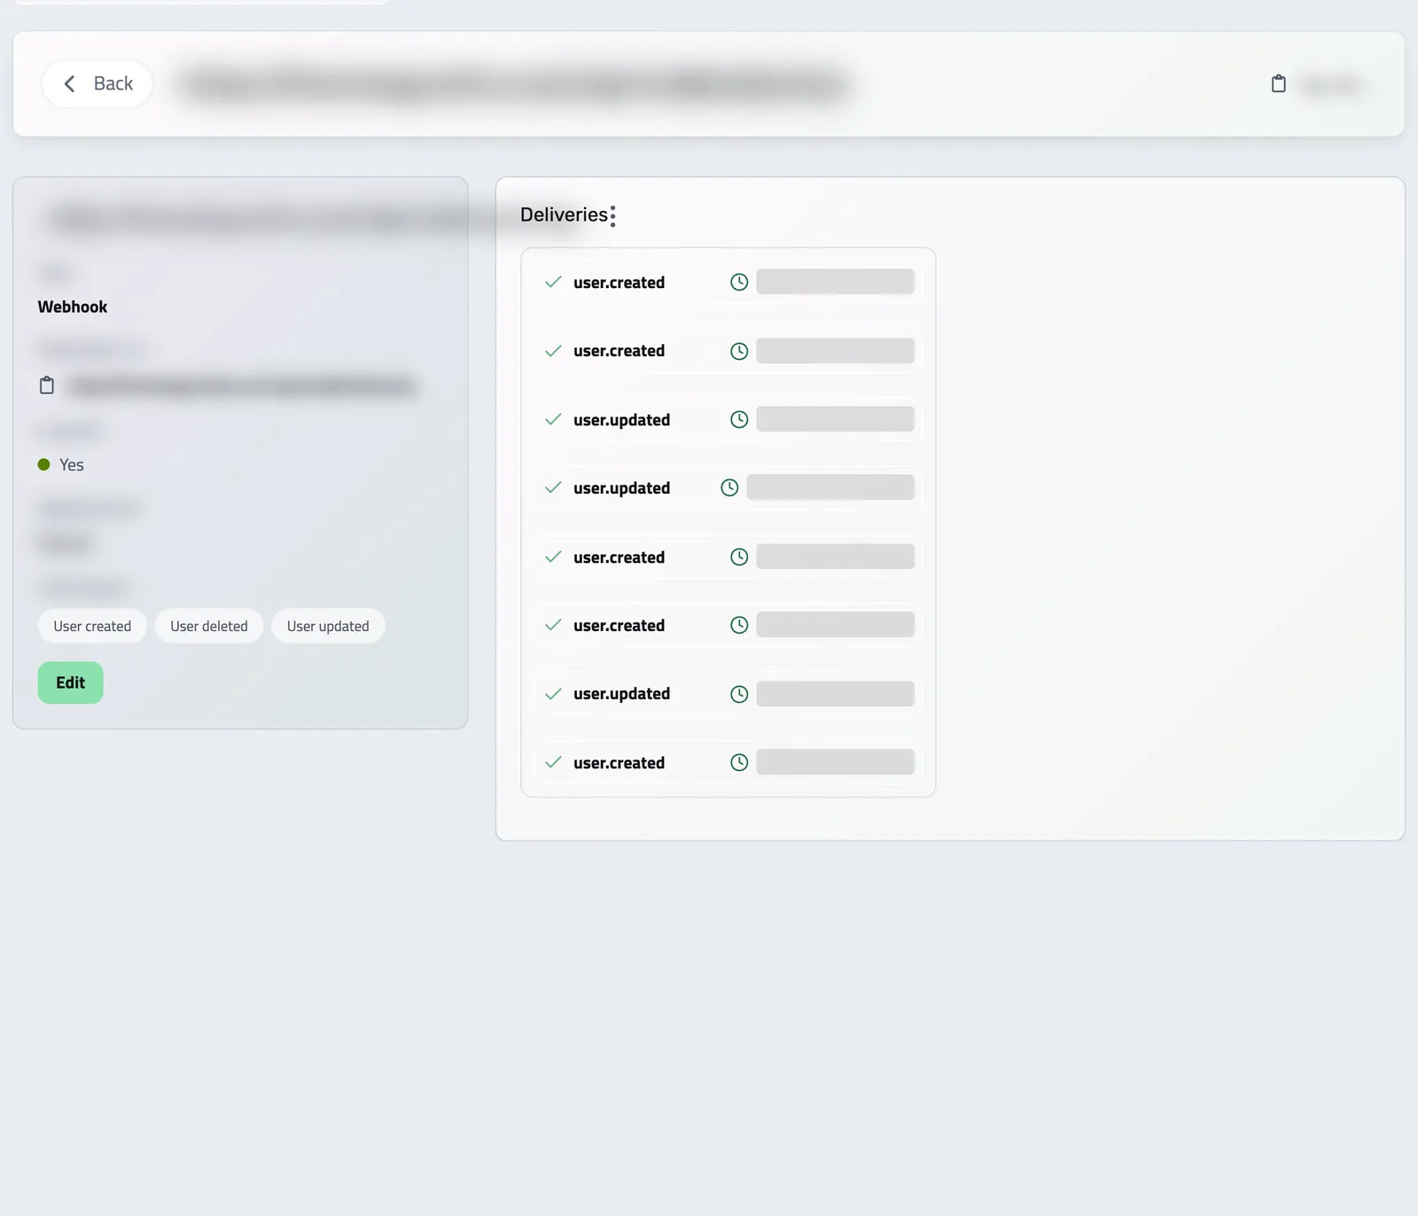Select the User updated event chip
This screenshot has height=1216, width=1418.
click(328, 626)
